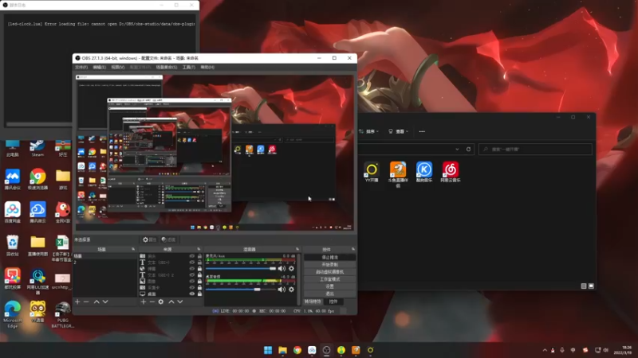Open source properties gear in Sources toolbar
Image resolution: width=638 pixels, height=358 pixels.
click(x=161, y=302)
